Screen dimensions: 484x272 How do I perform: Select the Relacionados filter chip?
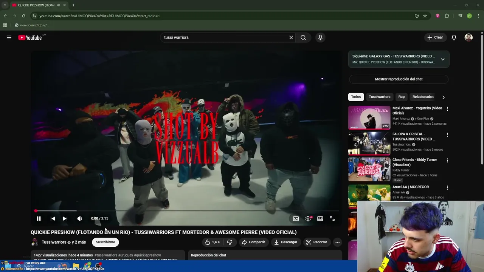click(x=423, y=97)
